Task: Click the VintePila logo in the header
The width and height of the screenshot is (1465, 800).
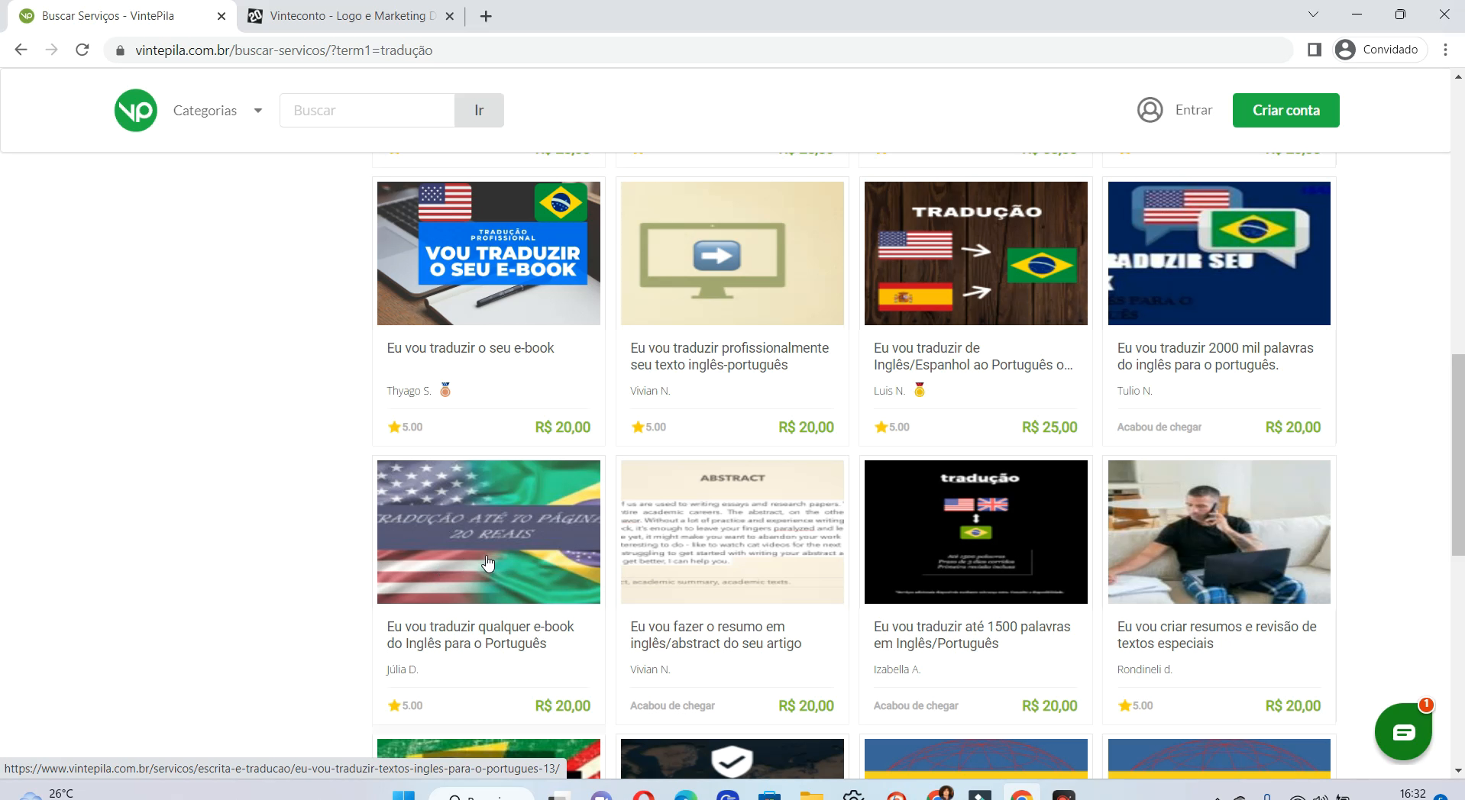Action: pyautogui.click(x=134, y=110)
